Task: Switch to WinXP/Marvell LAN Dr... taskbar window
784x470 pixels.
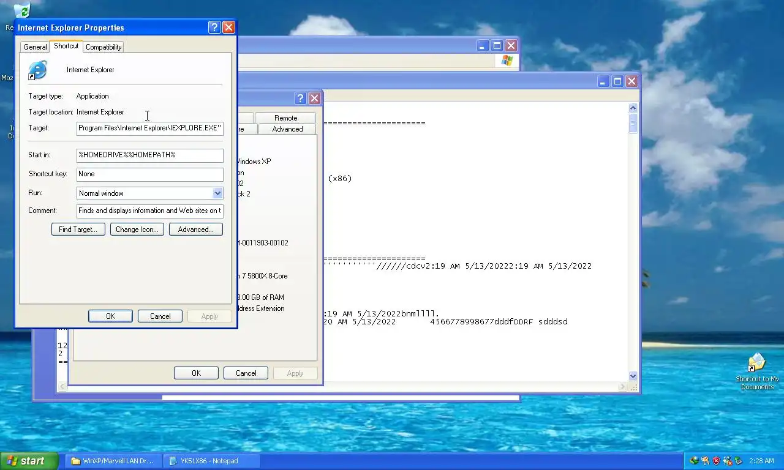Action: tap(113, 461)
